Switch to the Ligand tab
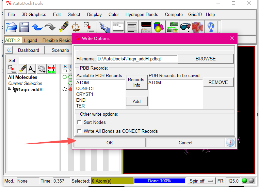The height and width of the screenshot is (187, 259). pos(30,40)
